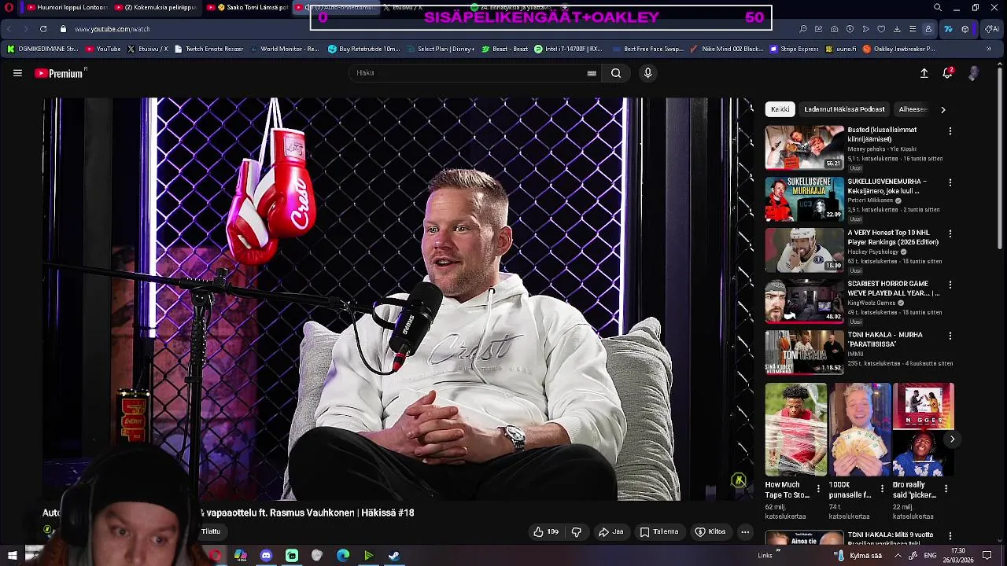The width and height of the screenshot is (1007, 566).
Task: Open menu for TONI HAKALA MURHA video
Action: point(950,336)
